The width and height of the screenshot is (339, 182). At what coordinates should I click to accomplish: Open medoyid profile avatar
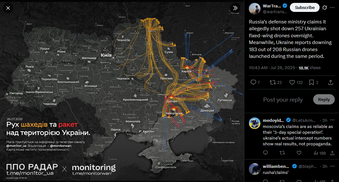click(x=254, y=123)
